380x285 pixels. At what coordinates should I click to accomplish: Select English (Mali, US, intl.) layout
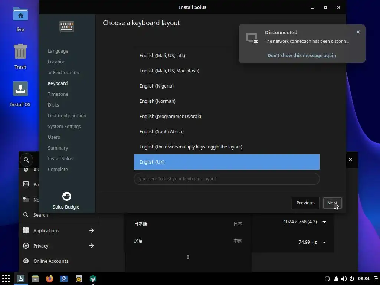pyautogui.click(x=227, y=56)
